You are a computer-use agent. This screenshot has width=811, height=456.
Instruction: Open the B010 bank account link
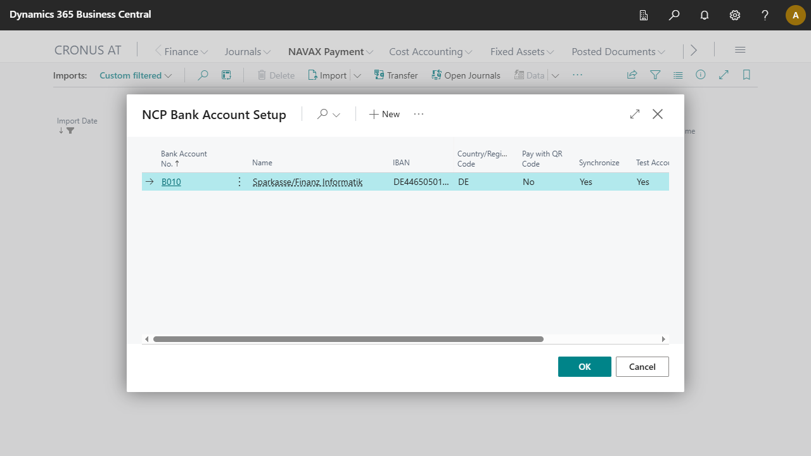pyautogui.click(x=171, y=182)
